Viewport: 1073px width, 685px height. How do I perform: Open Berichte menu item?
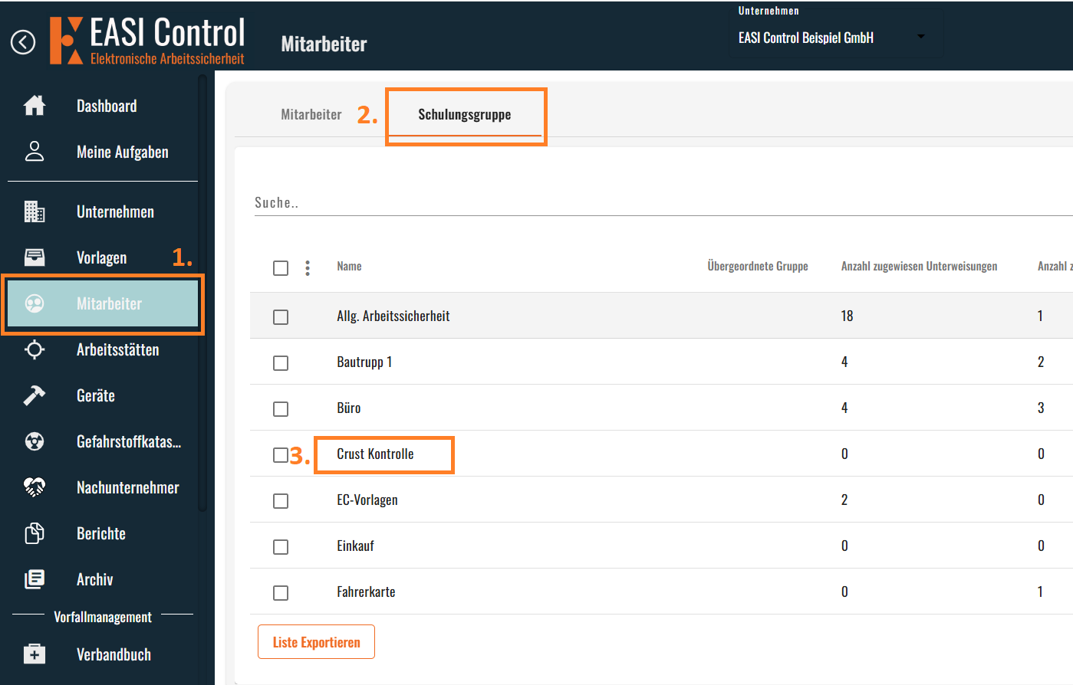(103, 533)
